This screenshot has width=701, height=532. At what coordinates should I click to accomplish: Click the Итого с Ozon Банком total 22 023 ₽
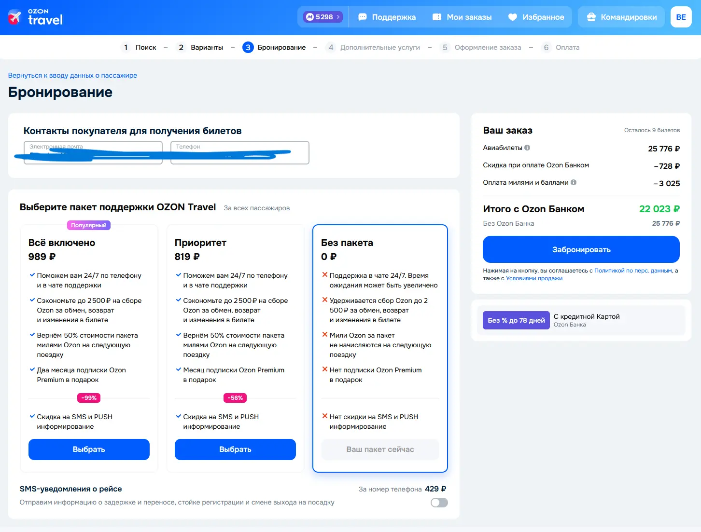(659, 209)
